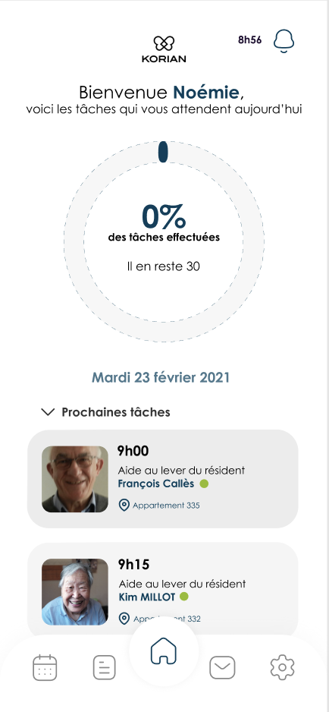Click the green status dot next to François Callès
This screenshot has height=712, width=329.
[204, 484]
